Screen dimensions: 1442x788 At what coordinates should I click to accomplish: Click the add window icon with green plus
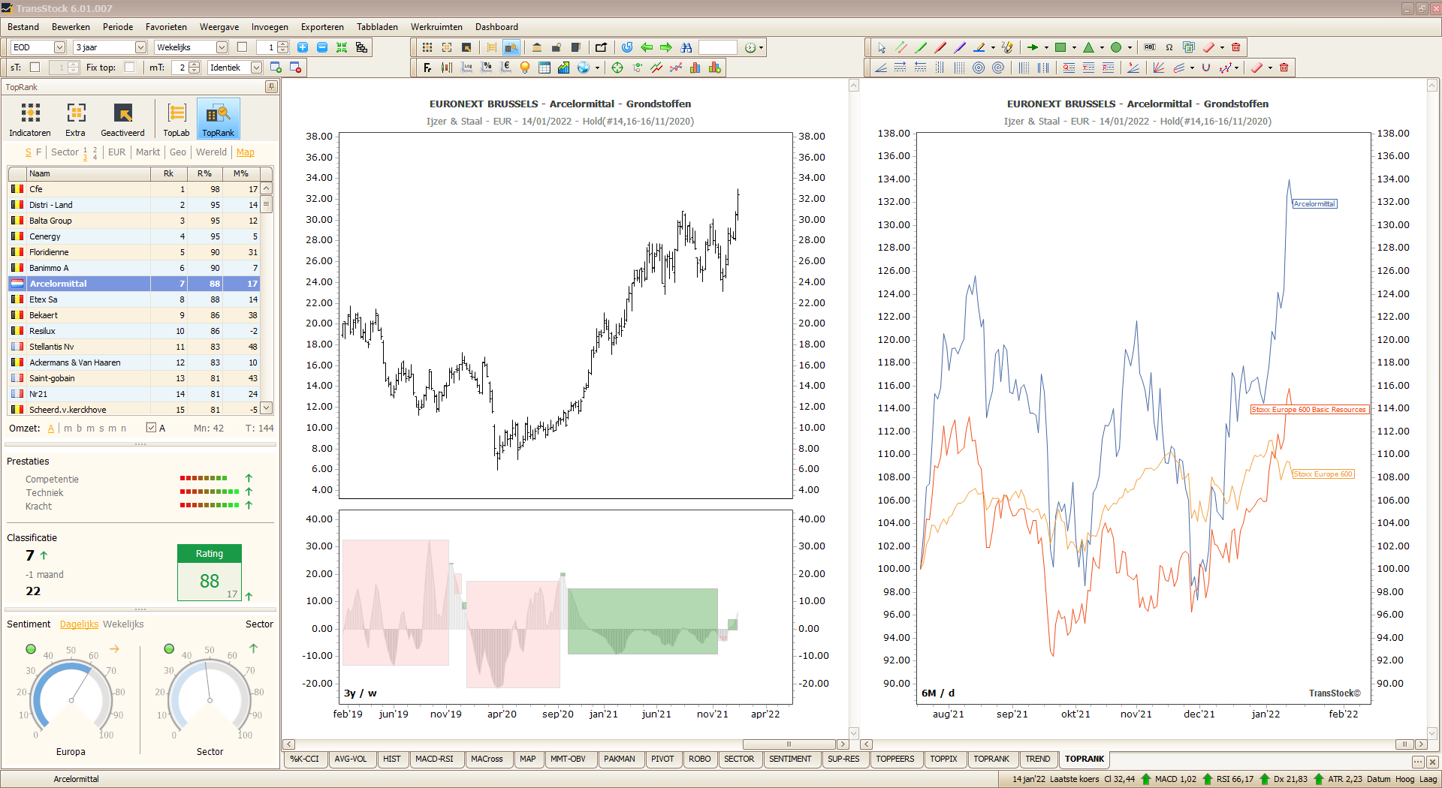pos(276,68)
